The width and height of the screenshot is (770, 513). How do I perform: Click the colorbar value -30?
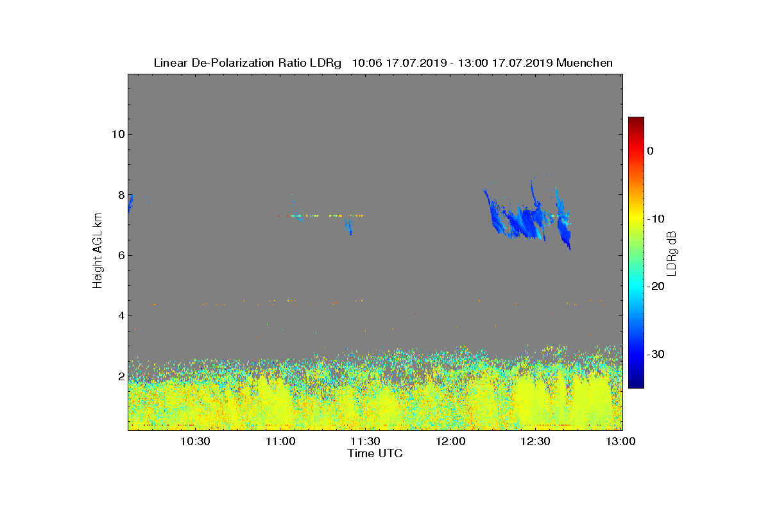coord(655,355)
